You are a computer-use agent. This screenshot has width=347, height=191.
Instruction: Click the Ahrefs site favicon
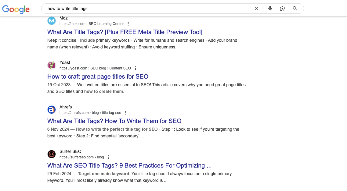[x=52, y=110]
